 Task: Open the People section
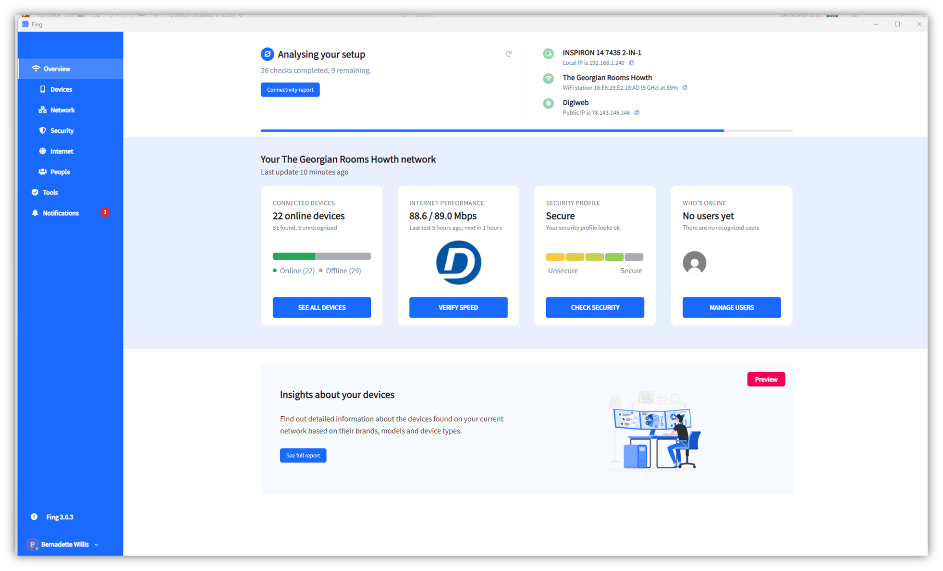pos(60,171)
